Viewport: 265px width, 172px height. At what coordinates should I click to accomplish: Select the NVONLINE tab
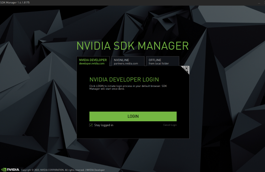tap(128, 61)
